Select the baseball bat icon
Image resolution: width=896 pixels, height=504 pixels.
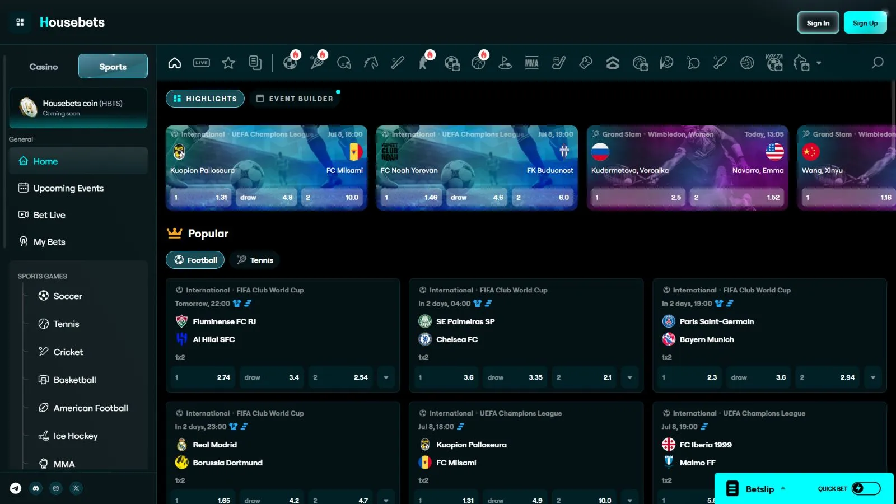point(398,63)
